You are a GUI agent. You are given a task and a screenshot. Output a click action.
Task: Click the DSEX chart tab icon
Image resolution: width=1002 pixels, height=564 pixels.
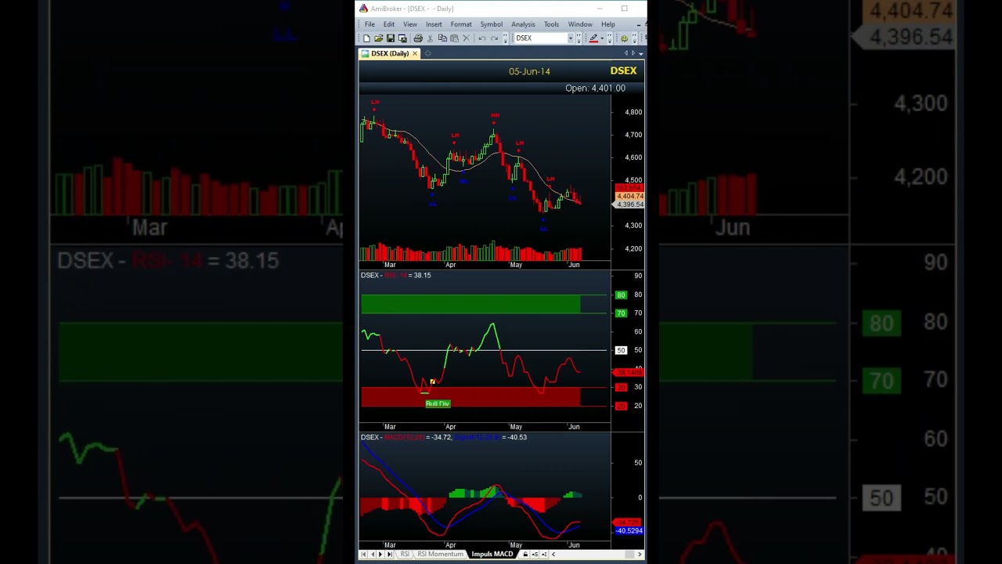365,53
